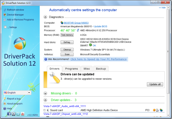Switch to the Misc tab
The width and height of the screenshot is (172, 119).
pyautogui.click(x=87, y=69)
